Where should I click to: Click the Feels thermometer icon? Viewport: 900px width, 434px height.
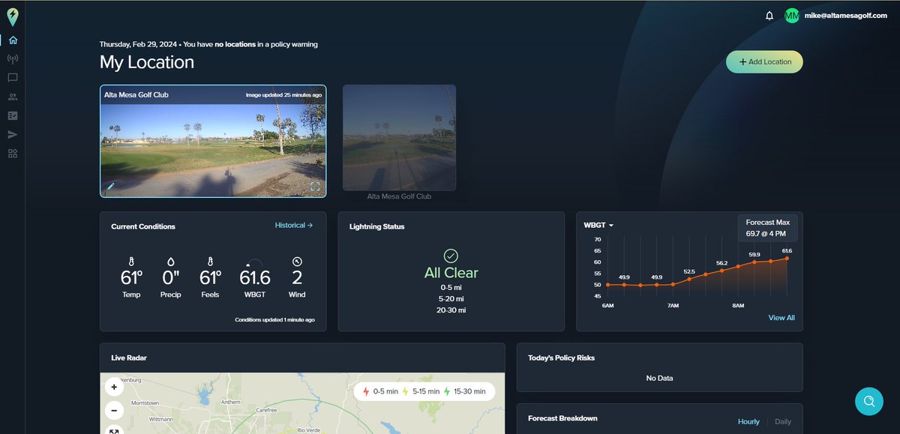(x=211, y=262)
